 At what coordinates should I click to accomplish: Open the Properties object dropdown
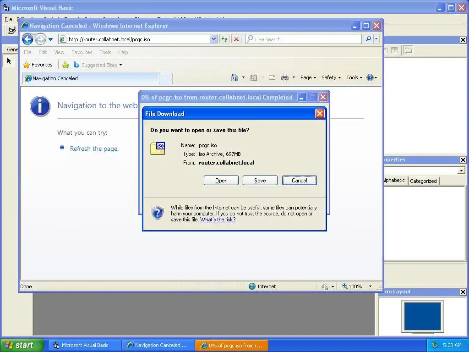pos(461,170)
